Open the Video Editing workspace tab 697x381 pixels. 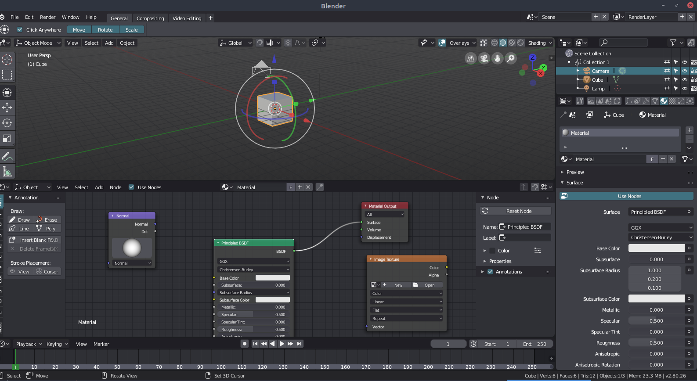pyautogui.click(x=187, y=18)
